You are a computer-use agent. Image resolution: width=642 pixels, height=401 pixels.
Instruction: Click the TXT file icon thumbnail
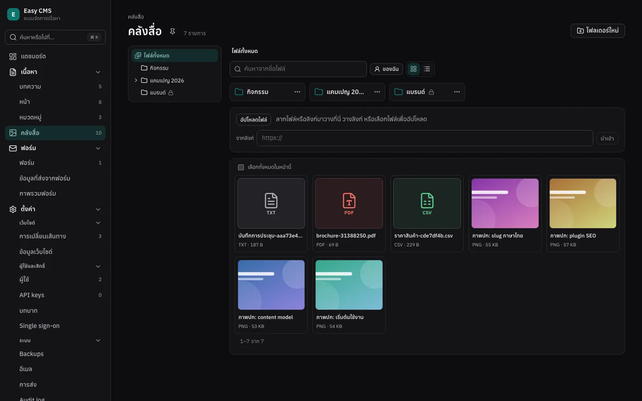271,203
